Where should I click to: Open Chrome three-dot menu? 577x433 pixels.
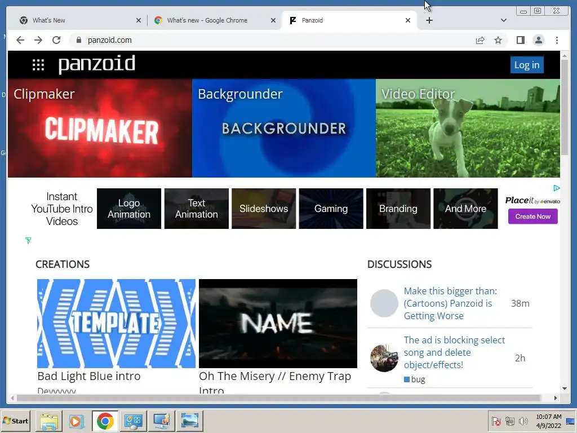pyautogui.click(x=557, y=40)
